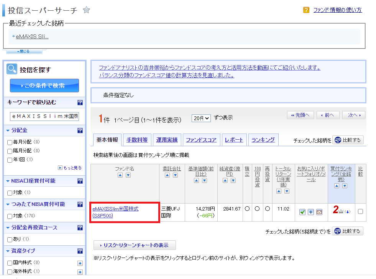
Task: Click the 前へ pagination button
Action: tap(328, 115)
